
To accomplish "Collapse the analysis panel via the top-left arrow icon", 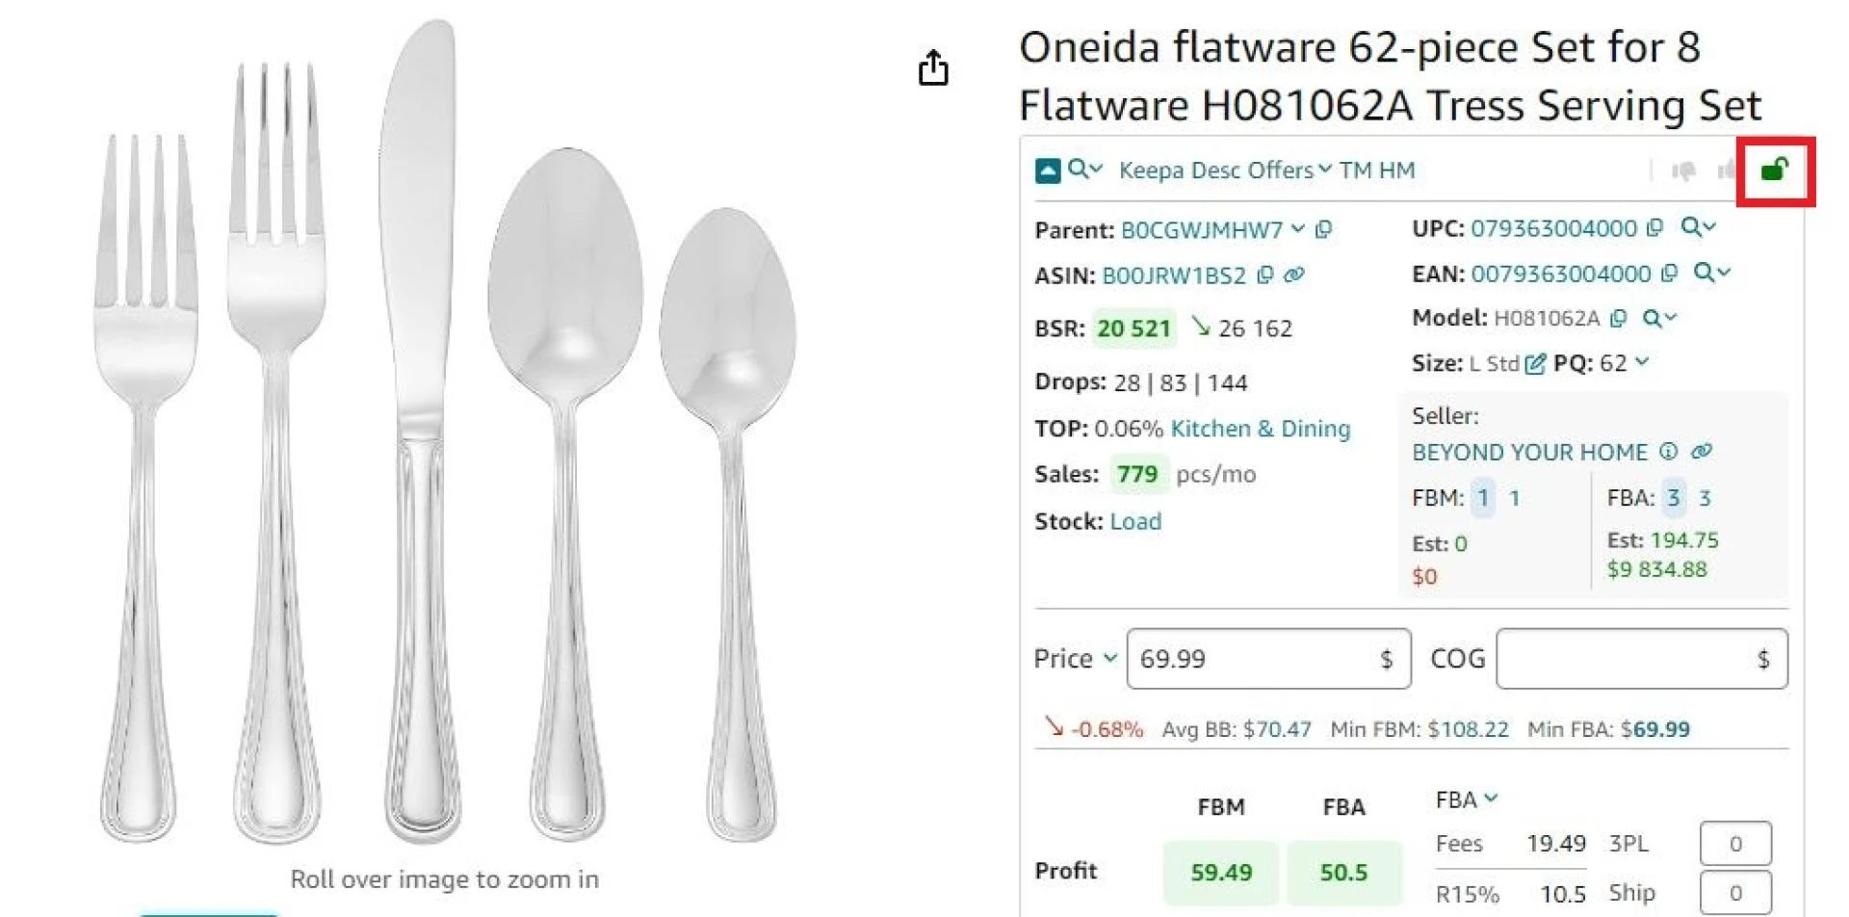I will 1049,170.
